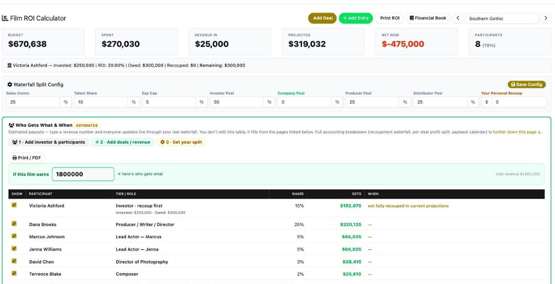Uncheck the Dana Brooks show checkbox
Image resolution: width=555 pixels, height=284 pixels.
tap(14, 224)
